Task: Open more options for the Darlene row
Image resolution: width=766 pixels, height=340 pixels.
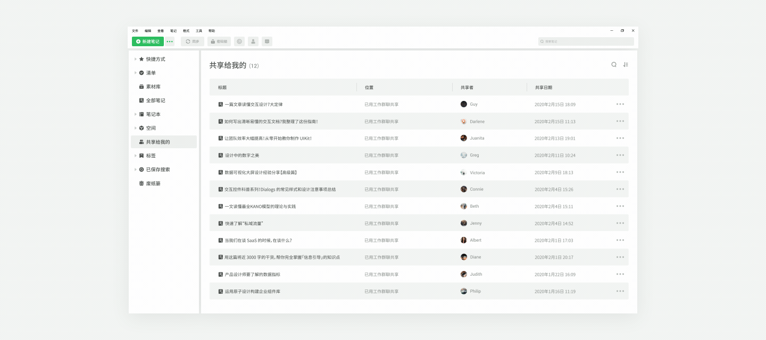Action: 620,121
